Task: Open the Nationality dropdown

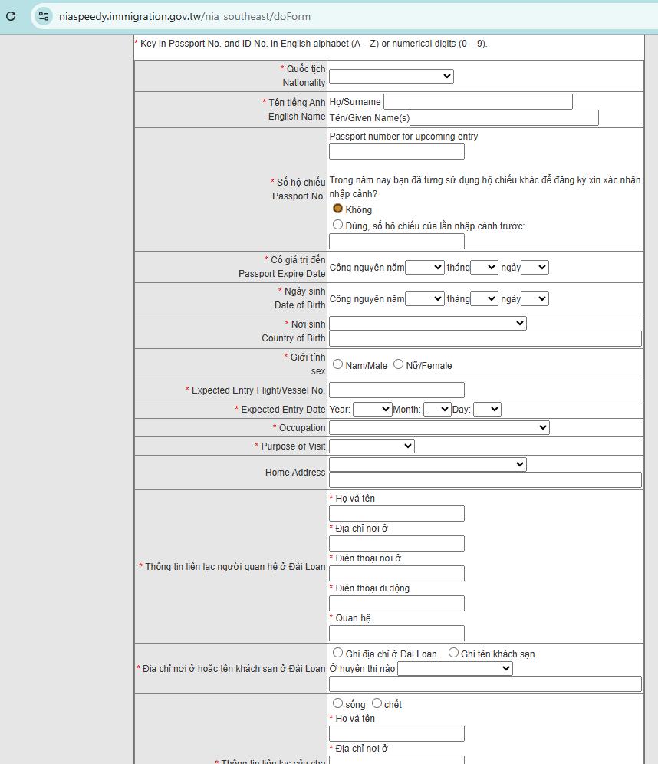Action: pos(391,76)
